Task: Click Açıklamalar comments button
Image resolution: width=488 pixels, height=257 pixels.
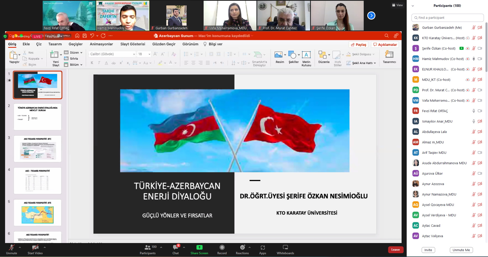Action: (385, 44)
